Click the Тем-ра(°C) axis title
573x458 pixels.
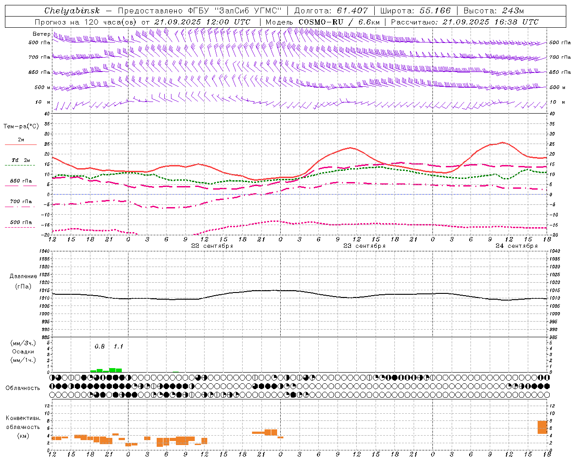tap(21, 127)
